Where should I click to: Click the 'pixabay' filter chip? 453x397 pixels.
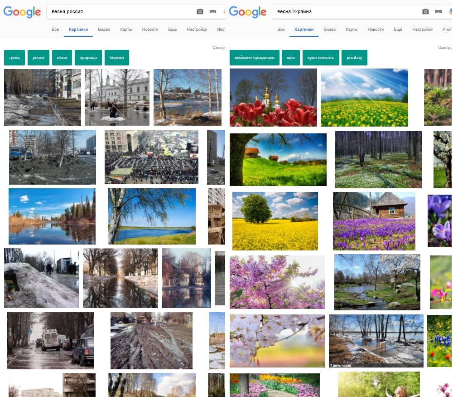coord(354,58)
